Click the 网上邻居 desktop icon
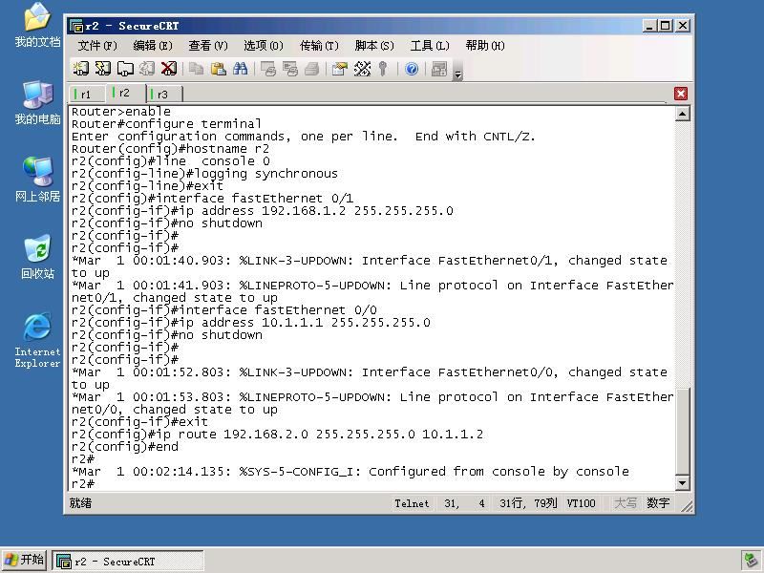 tap(37, 180)
